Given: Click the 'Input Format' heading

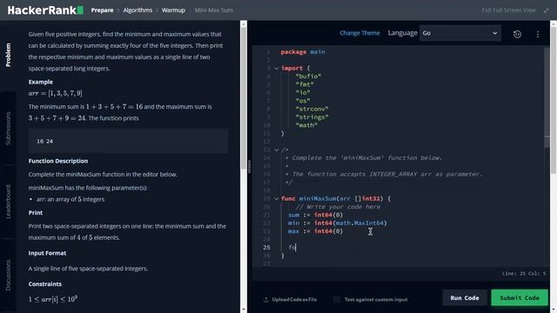Looking at the screenshot, I should coord(47,253).
